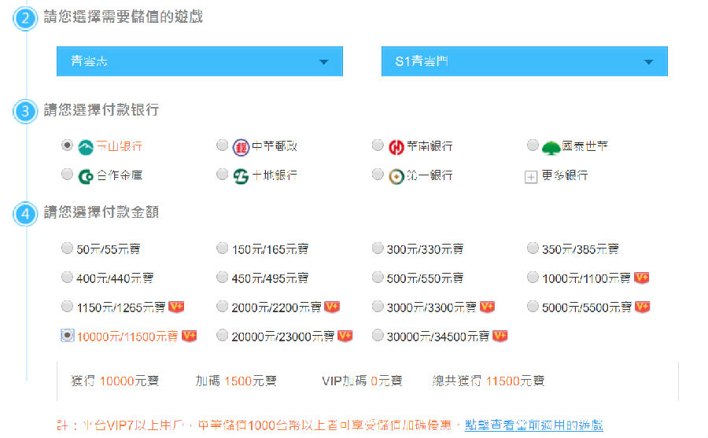Select the 20000元/23000元寶 amount option
Viewport: 708px width, 438px height.
(x=223, y=336)
